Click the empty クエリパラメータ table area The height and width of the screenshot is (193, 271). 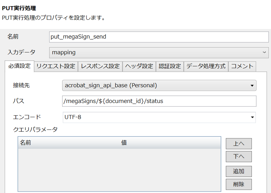(119, 169)
